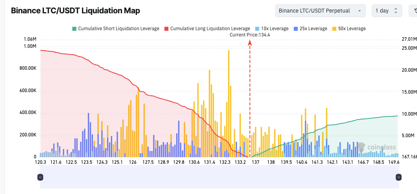Click the data zoom range bar
This screenshot has height=194, width=417.
pos(219,177)
